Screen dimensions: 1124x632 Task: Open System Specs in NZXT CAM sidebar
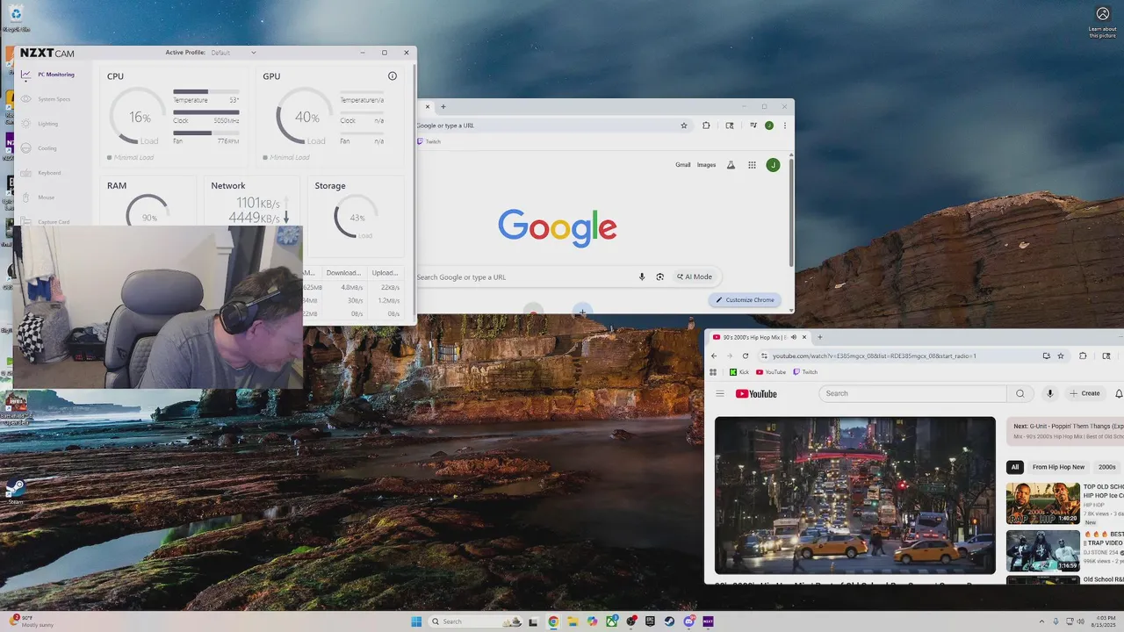coord(47,99)
